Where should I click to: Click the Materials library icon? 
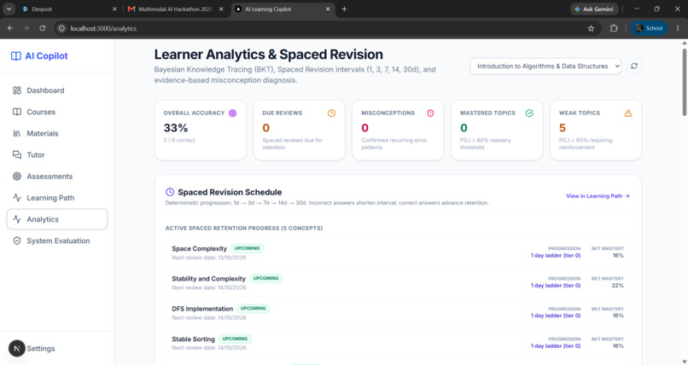click(x=17, y=133)
